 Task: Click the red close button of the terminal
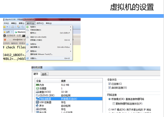[5, 40]
